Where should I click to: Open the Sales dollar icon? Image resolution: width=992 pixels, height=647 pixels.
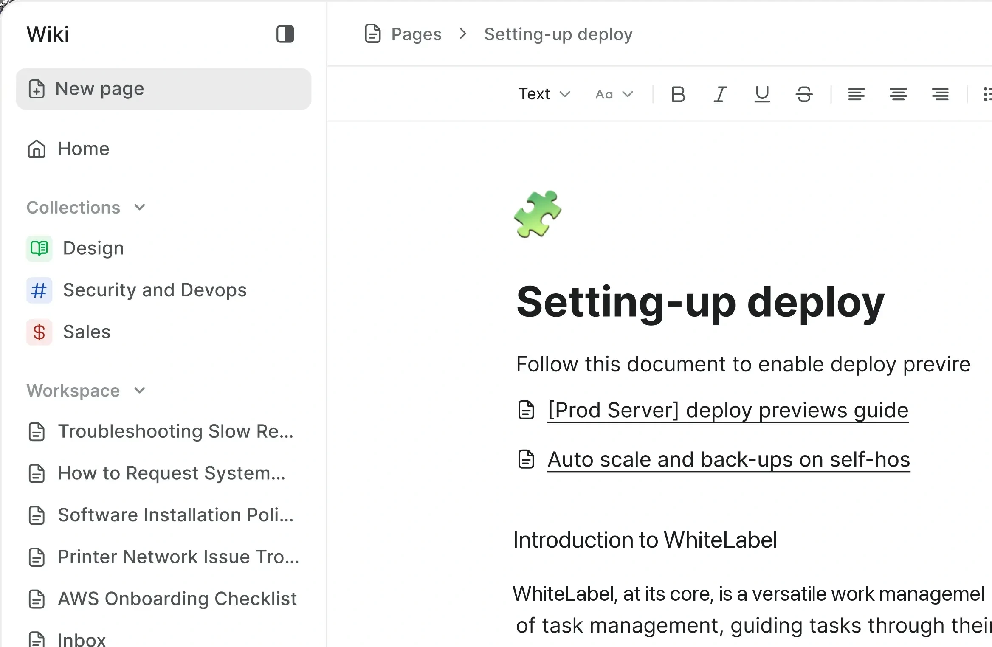(x=39, y=332)
